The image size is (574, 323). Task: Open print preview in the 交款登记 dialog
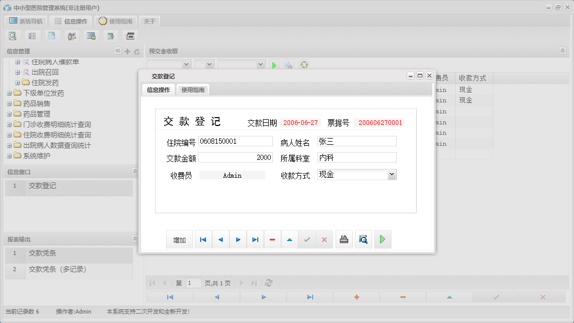click(x=363, y=239)
